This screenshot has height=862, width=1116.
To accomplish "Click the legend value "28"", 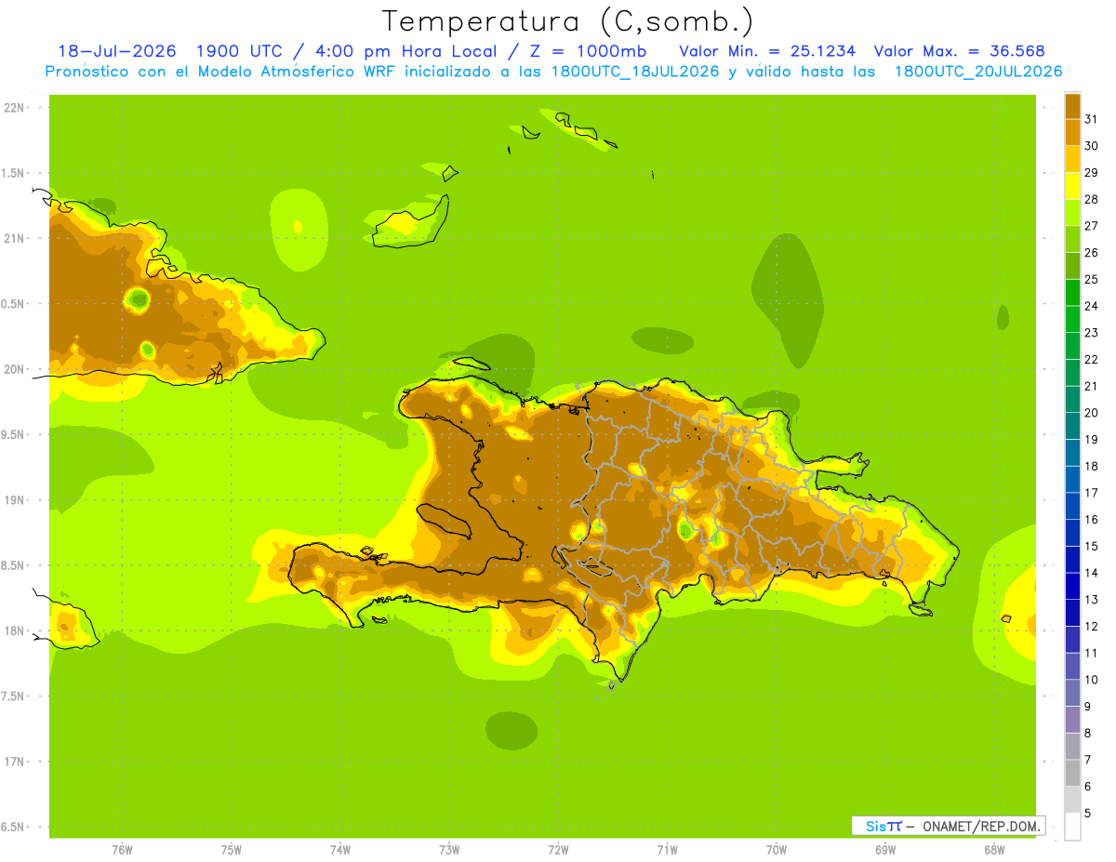I will point(1091,199).
